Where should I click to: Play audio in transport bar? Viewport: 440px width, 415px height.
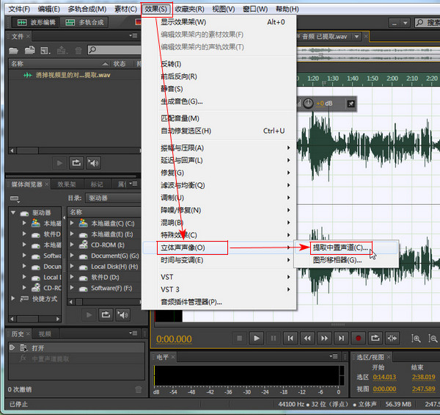[x=256, y=339]
